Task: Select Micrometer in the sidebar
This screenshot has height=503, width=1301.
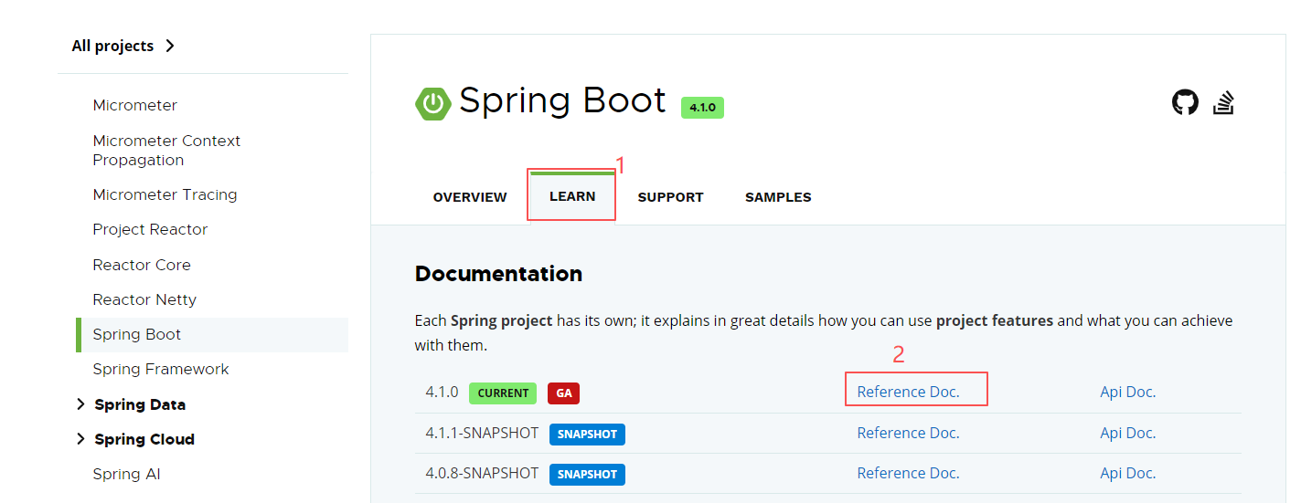Action: click(x=135, y=105)
